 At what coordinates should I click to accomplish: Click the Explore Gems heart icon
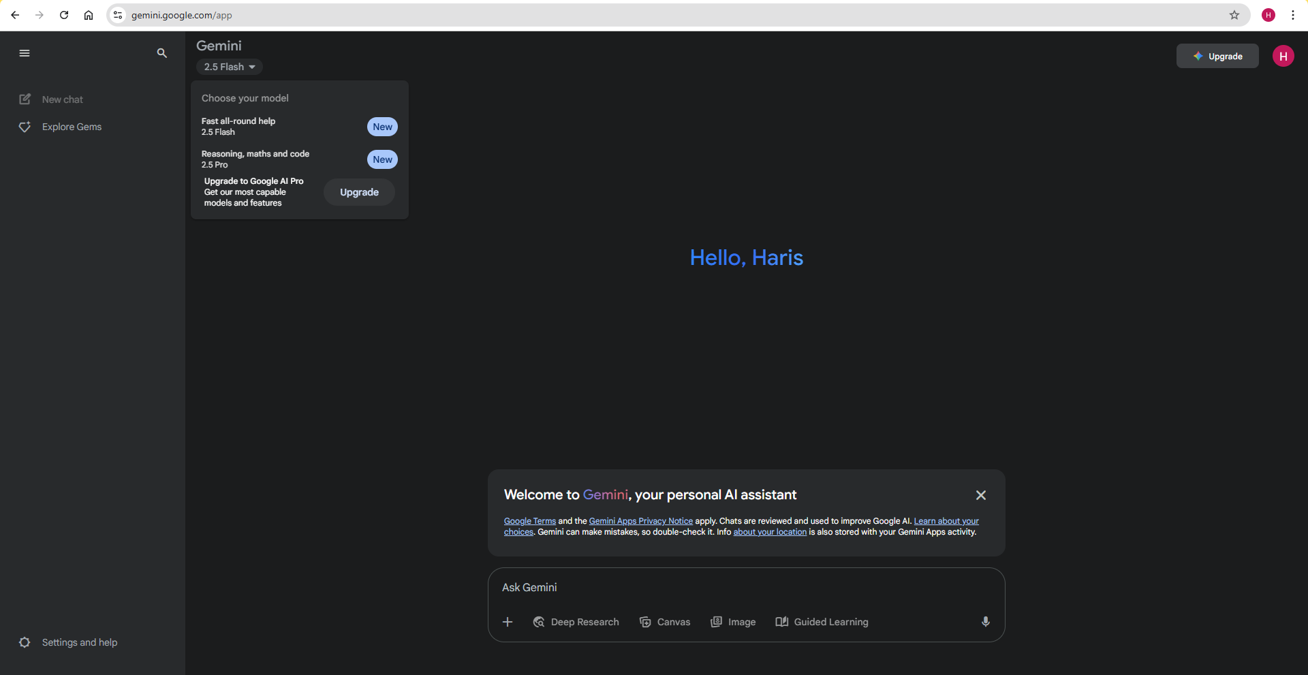[25, 127]
